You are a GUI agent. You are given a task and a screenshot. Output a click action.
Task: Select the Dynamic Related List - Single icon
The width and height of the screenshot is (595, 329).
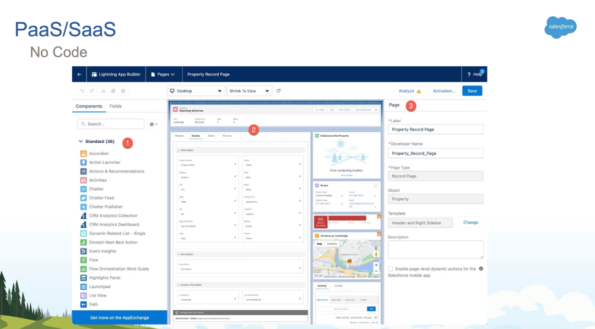click(x=84, y=233)
